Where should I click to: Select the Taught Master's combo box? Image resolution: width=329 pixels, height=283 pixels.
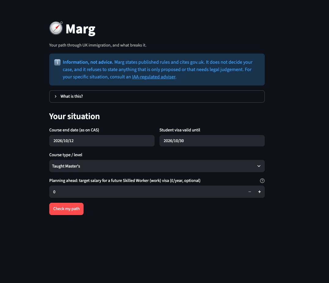(x=157, y=166)
